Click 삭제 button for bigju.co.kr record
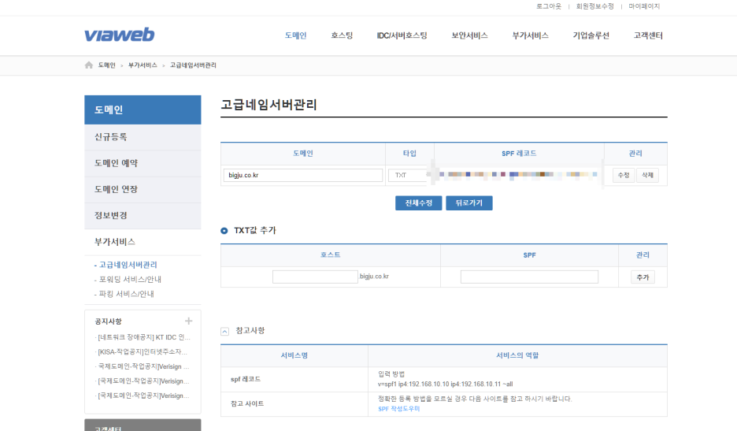Screen dimensions: 737x431 point(648,175)
